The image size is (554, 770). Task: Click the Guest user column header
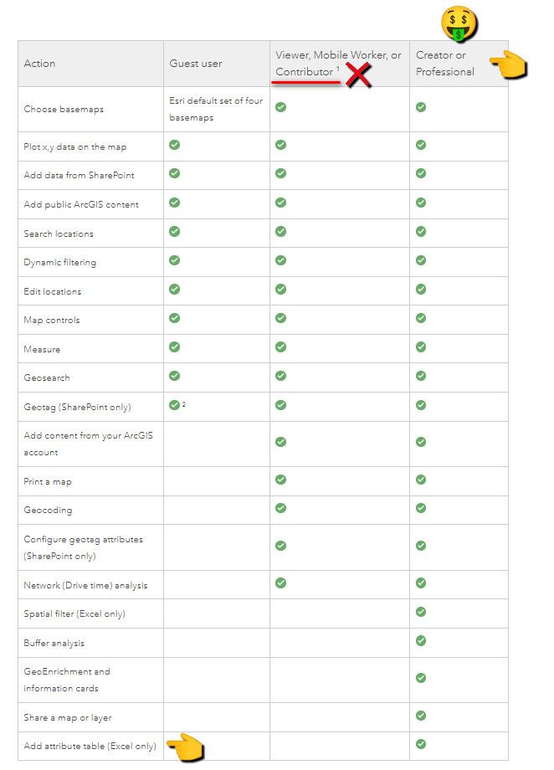tap(194, 64)
